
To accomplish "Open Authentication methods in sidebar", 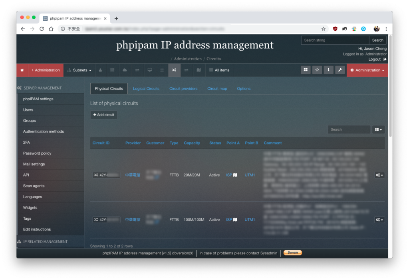I will [x=51, y=131].
